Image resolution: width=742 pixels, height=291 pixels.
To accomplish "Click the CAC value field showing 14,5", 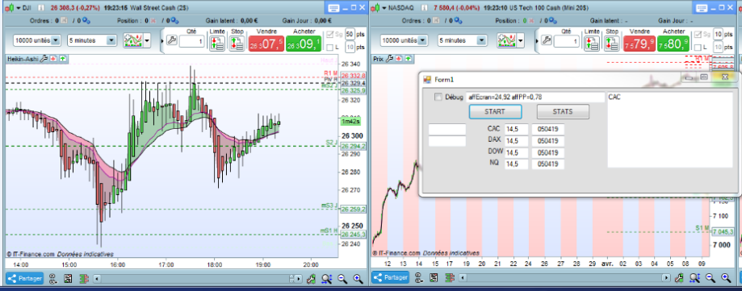I will [x=516, y=129].
